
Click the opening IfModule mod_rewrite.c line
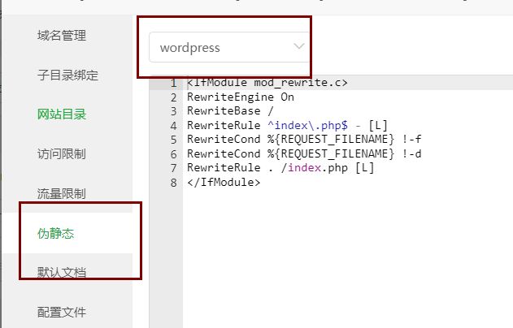pos(267,84)
